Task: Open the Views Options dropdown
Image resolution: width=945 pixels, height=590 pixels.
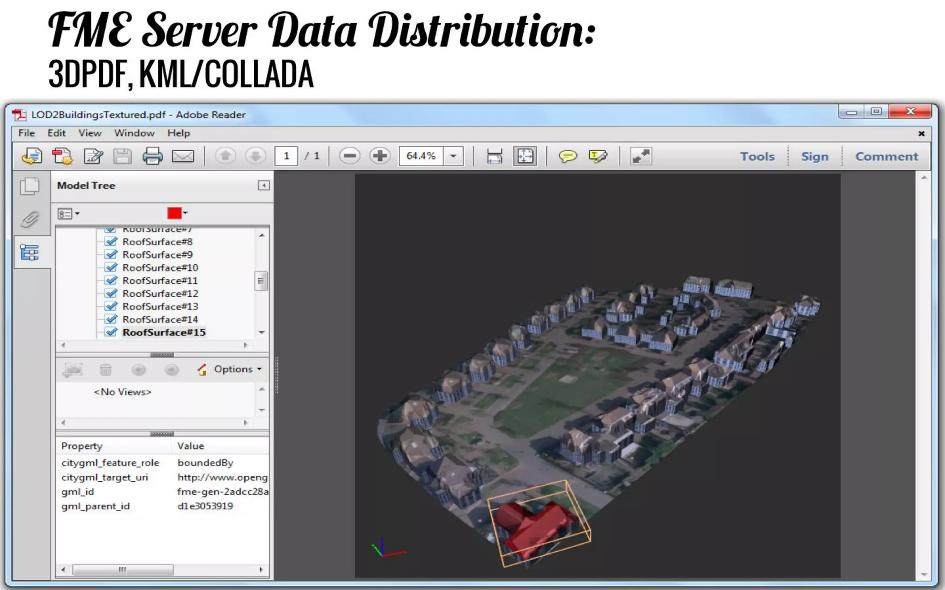Action: 238,369
